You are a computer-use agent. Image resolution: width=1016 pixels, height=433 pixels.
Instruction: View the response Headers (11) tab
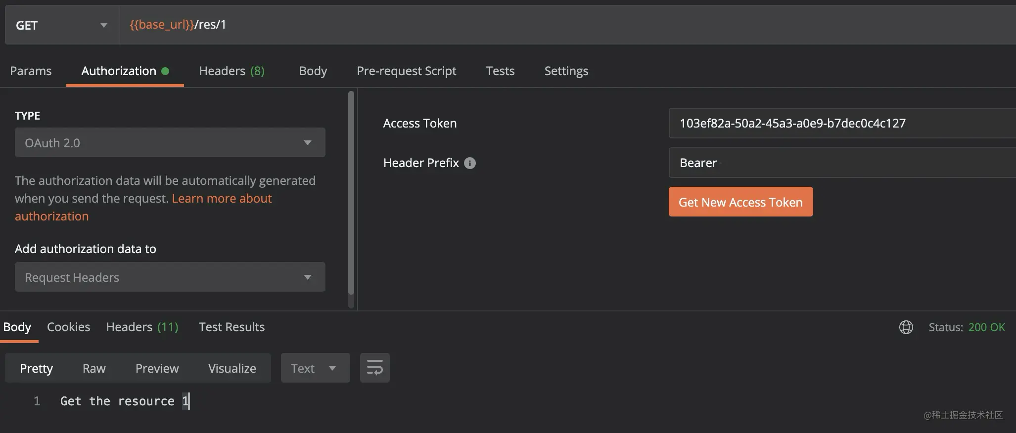(x=142, y=327)
